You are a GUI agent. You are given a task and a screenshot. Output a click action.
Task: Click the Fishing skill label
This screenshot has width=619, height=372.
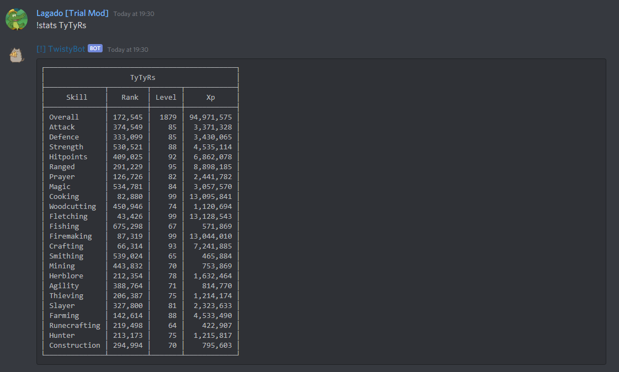coord(64,226)
